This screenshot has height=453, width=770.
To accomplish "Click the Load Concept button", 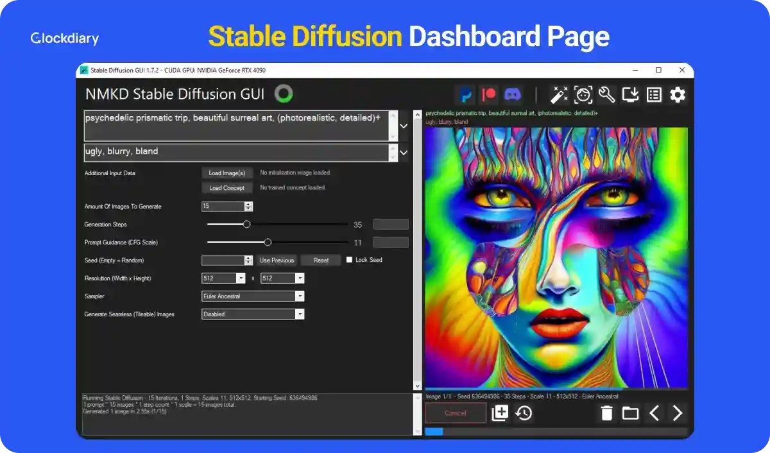I will [x=227, y=188].
